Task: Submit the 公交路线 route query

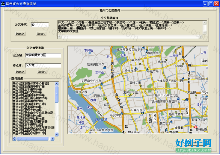Action: [x=20, y=34]
